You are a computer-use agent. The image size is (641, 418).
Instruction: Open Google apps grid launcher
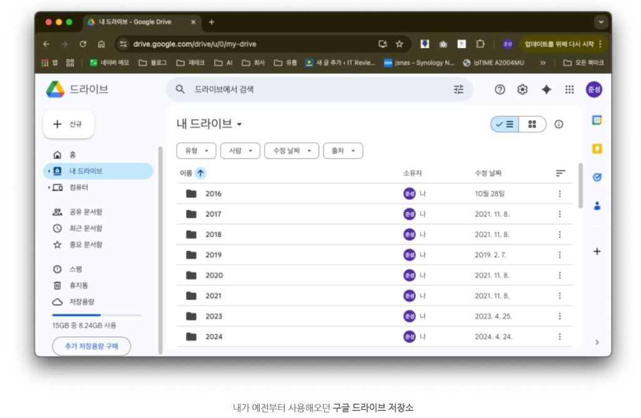click(569, 89)
